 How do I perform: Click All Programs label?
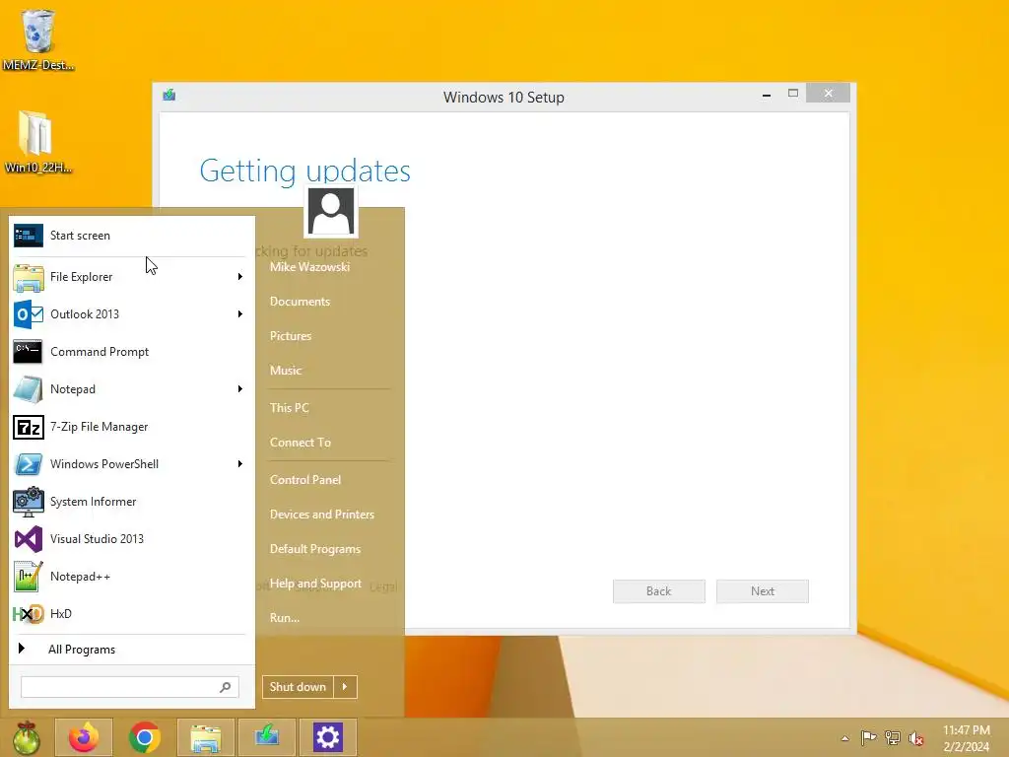[x=82, y=650]
